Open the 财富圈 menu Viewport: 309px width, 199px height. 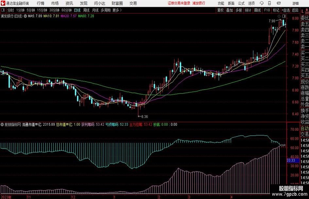(117, 3)
